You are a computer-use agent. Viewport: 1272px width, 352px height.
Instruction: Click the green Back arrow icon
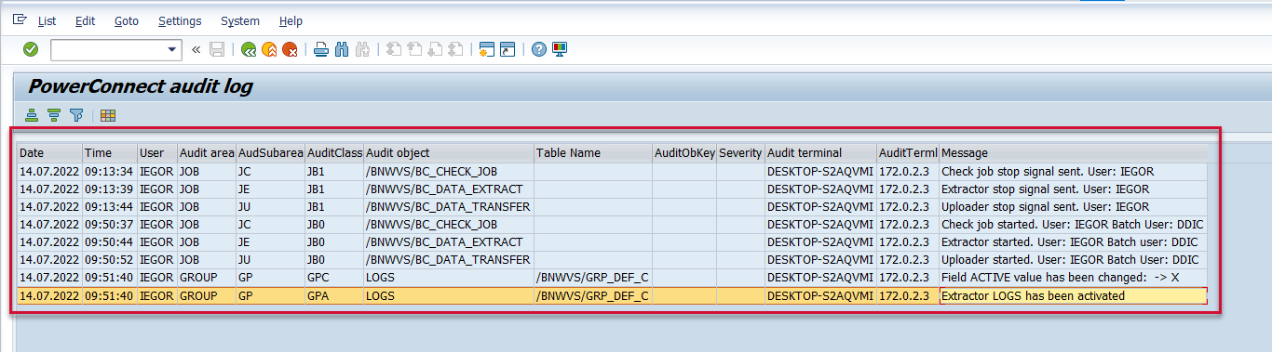pos(249,49)
